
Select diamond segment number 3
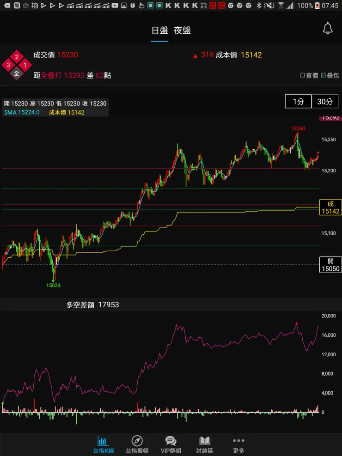click(x=8, y=65)
